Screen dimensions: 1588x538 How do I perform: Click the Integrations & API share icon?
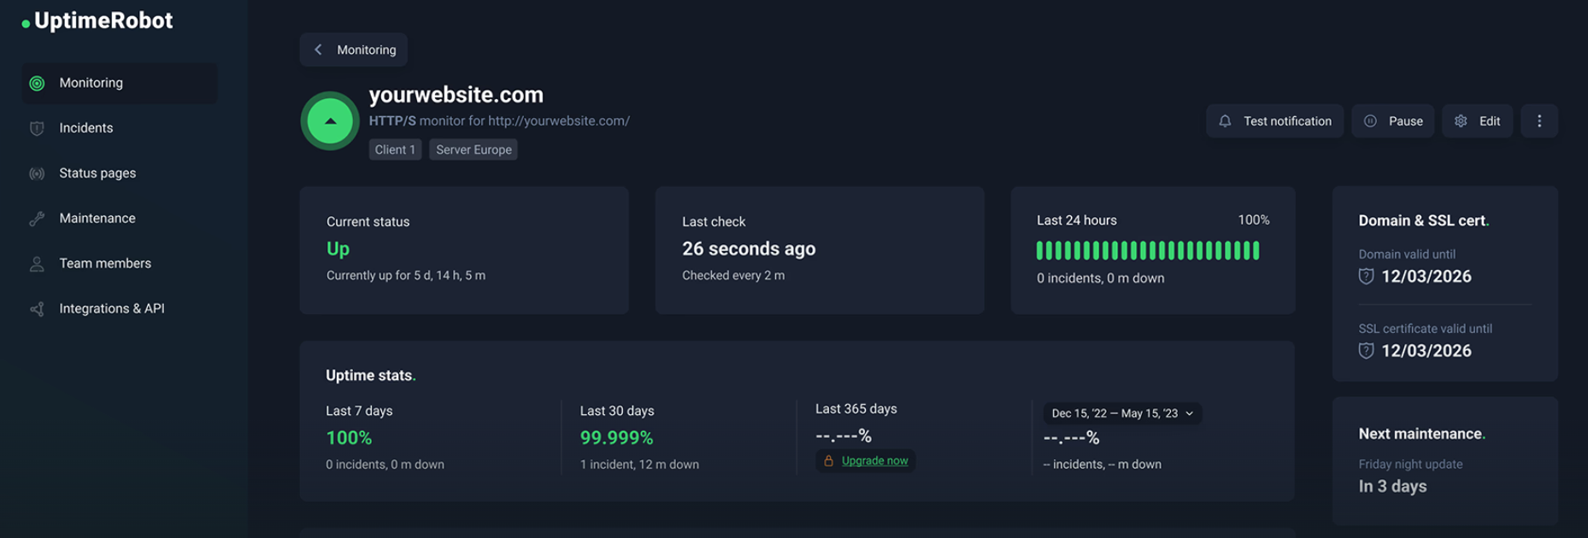37,309
